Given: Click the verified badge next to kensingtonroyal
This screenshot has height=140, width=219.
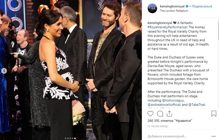Looking at the screenshot, I should pyautogui.click(x=187, y=6).
